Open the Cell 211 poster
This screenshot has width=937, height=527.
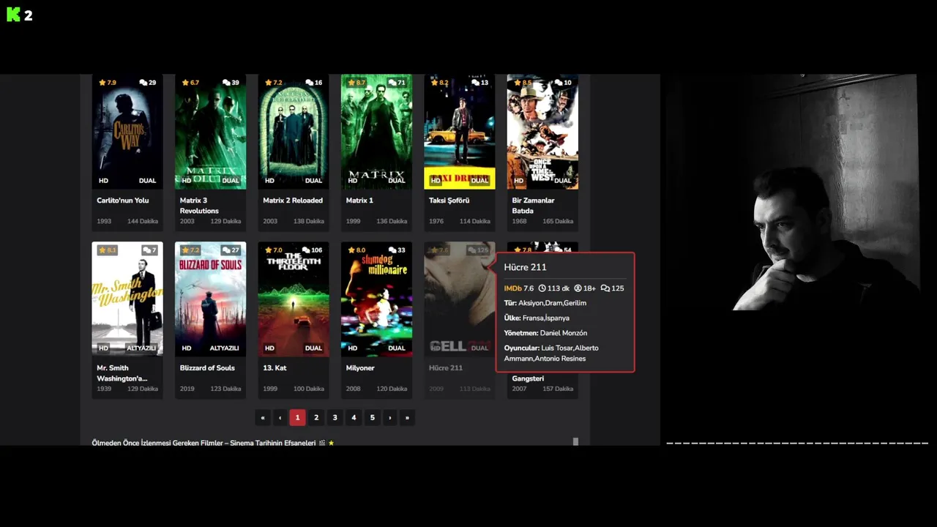pos(460,299)
